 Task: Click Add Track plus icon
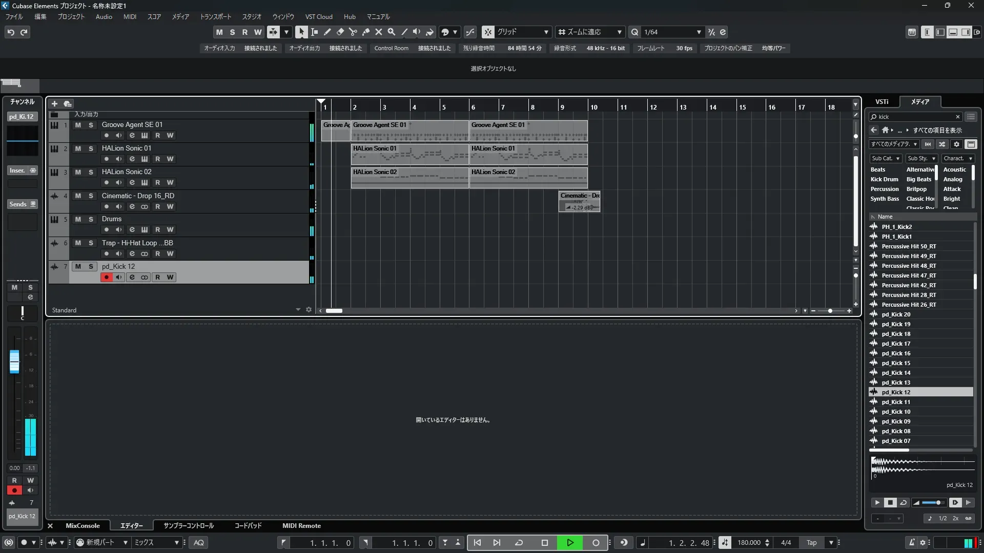click(54, 103)
